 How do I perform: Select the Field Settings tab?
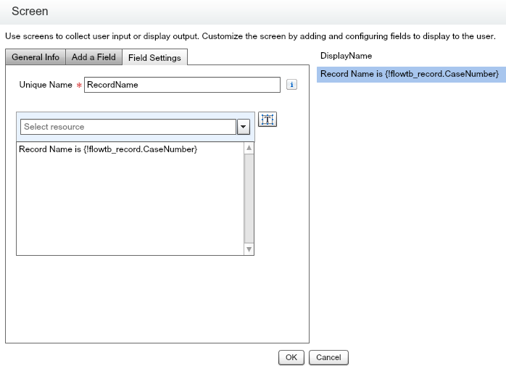[154, 58]
